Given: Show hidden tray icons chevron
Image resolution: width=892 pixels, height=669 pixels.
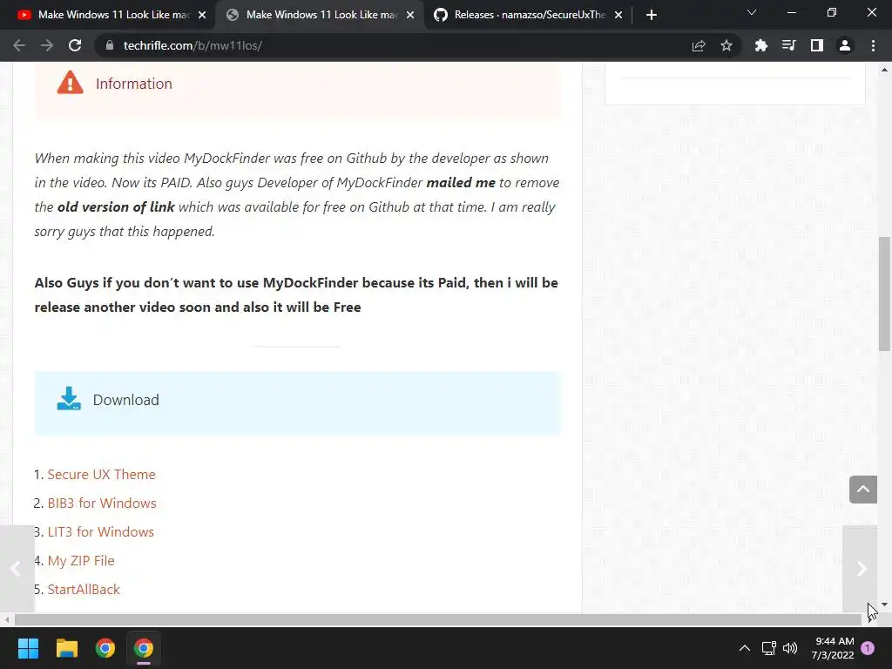Looking at the screenshot, I should (x=744, y=648).
